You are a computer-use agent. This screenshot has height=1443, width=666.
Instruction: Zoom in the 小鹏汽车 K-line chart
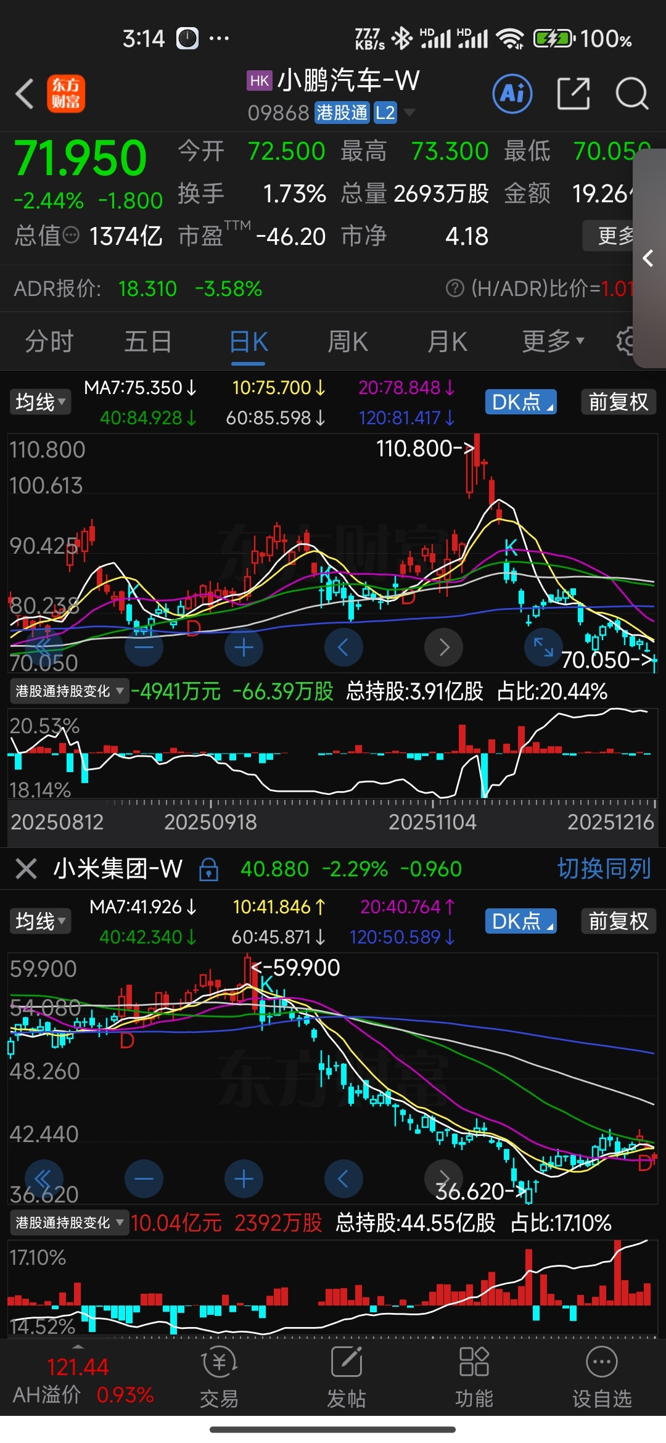pos(244,647)
